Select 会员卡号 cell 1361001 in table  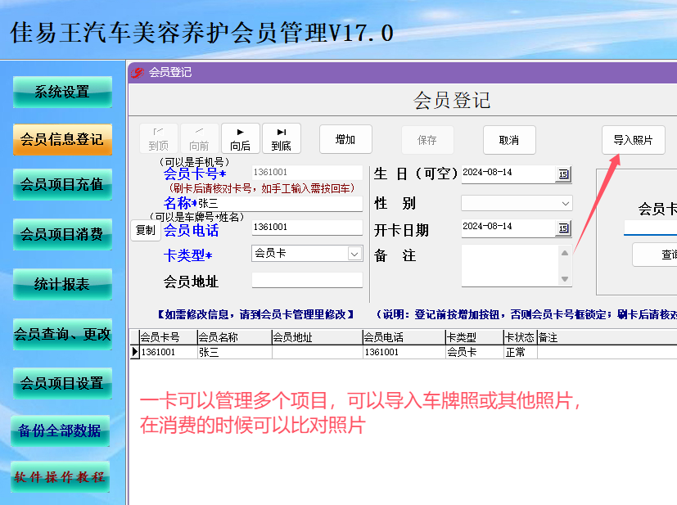[x=169, y=352]
